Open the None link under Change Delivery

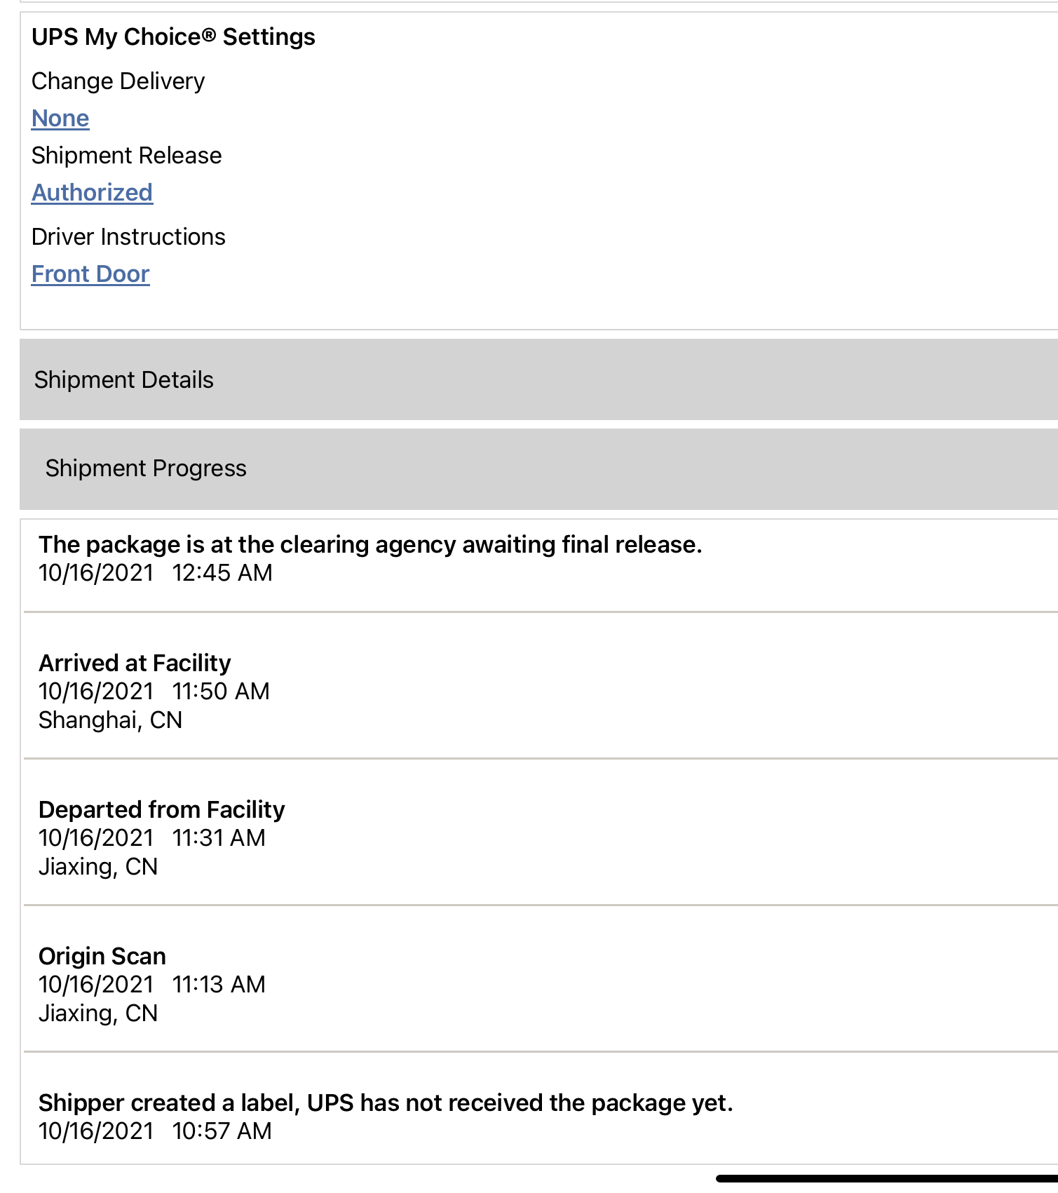click(x=60, y=119)
